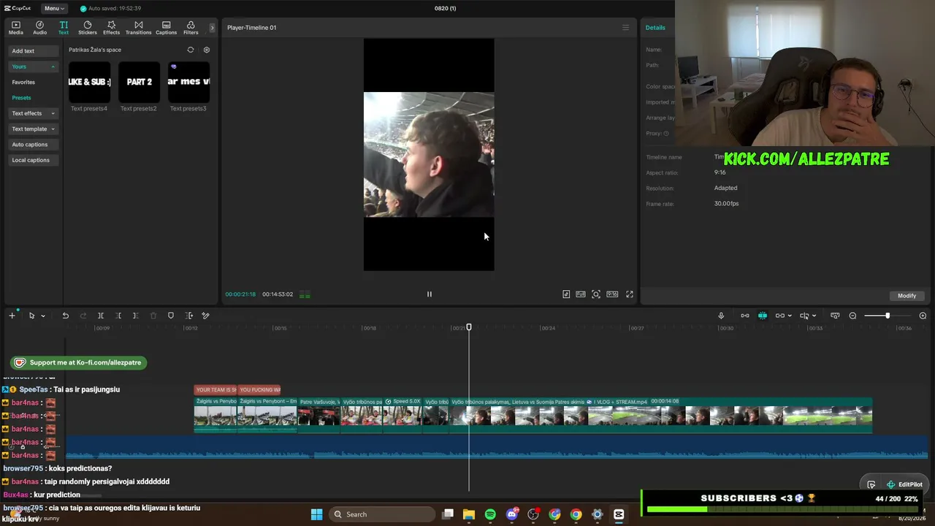This screenshot has height=526, width=935.
Task: Open the Windows Start menu
Action: (316, 514)
